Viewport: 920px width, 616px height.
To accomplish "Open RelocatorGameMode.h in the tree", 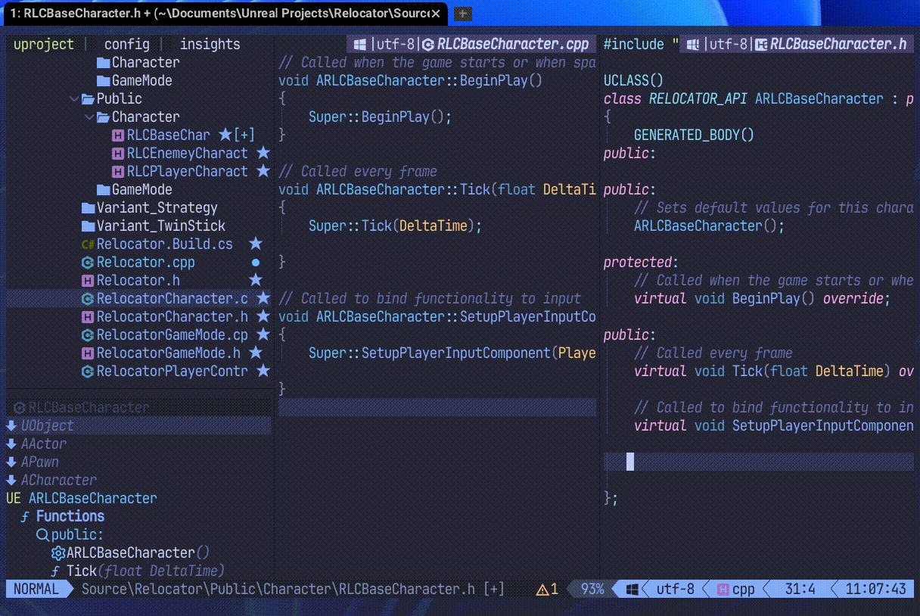I will coord(169,353).
